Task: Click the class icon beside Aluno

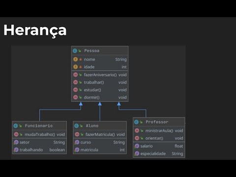Action: point(76,126)
